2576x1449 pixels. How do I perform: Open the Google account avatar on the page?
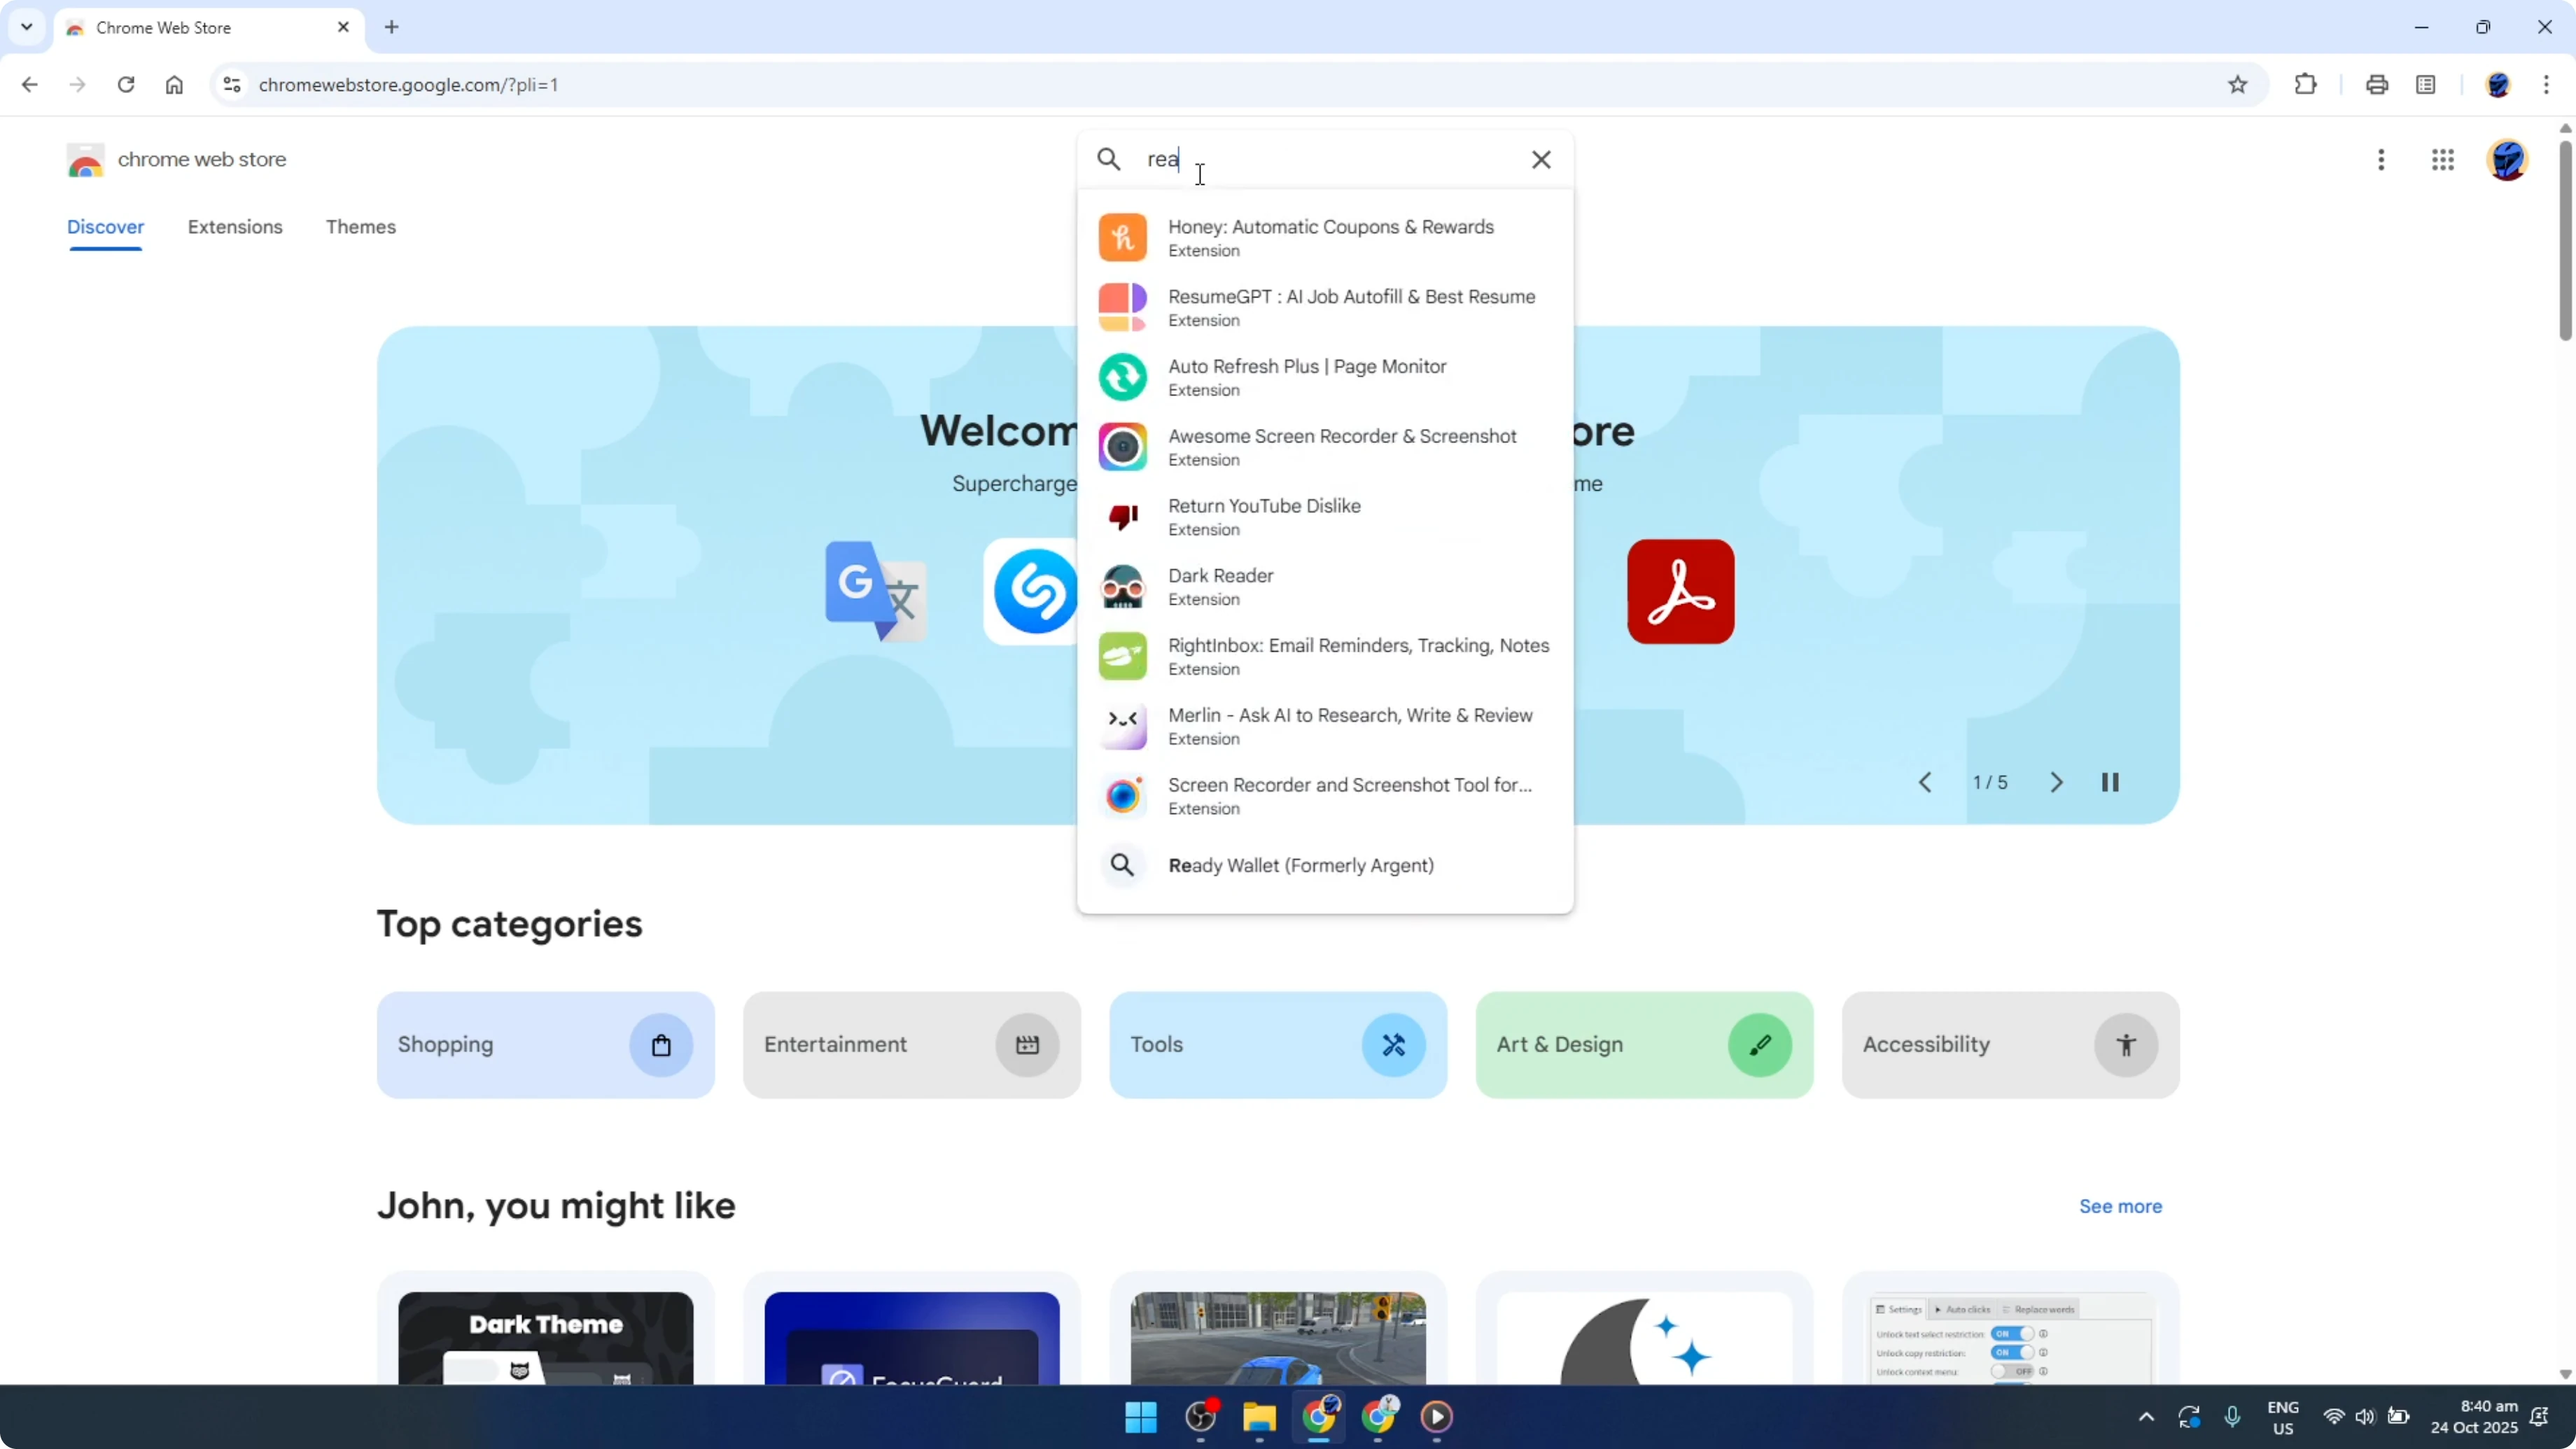[2507, 160]
